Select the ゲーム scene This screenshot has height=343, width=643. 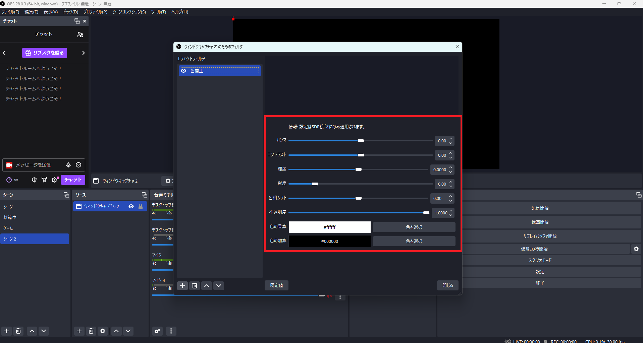[x=35, y=228]
